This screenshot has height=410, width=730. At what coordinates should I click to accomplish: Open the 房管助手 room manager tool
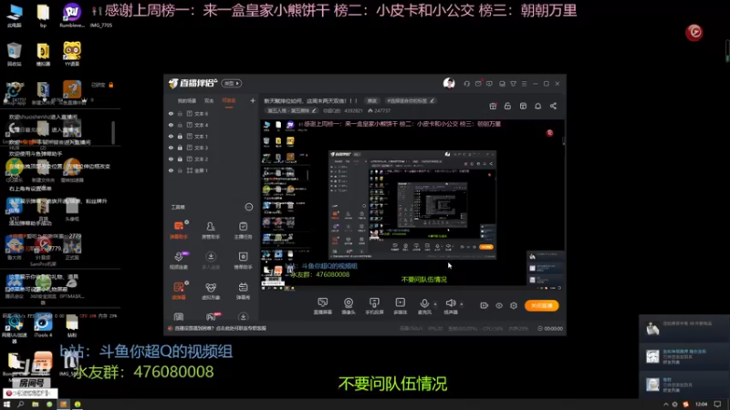[211, 230]
